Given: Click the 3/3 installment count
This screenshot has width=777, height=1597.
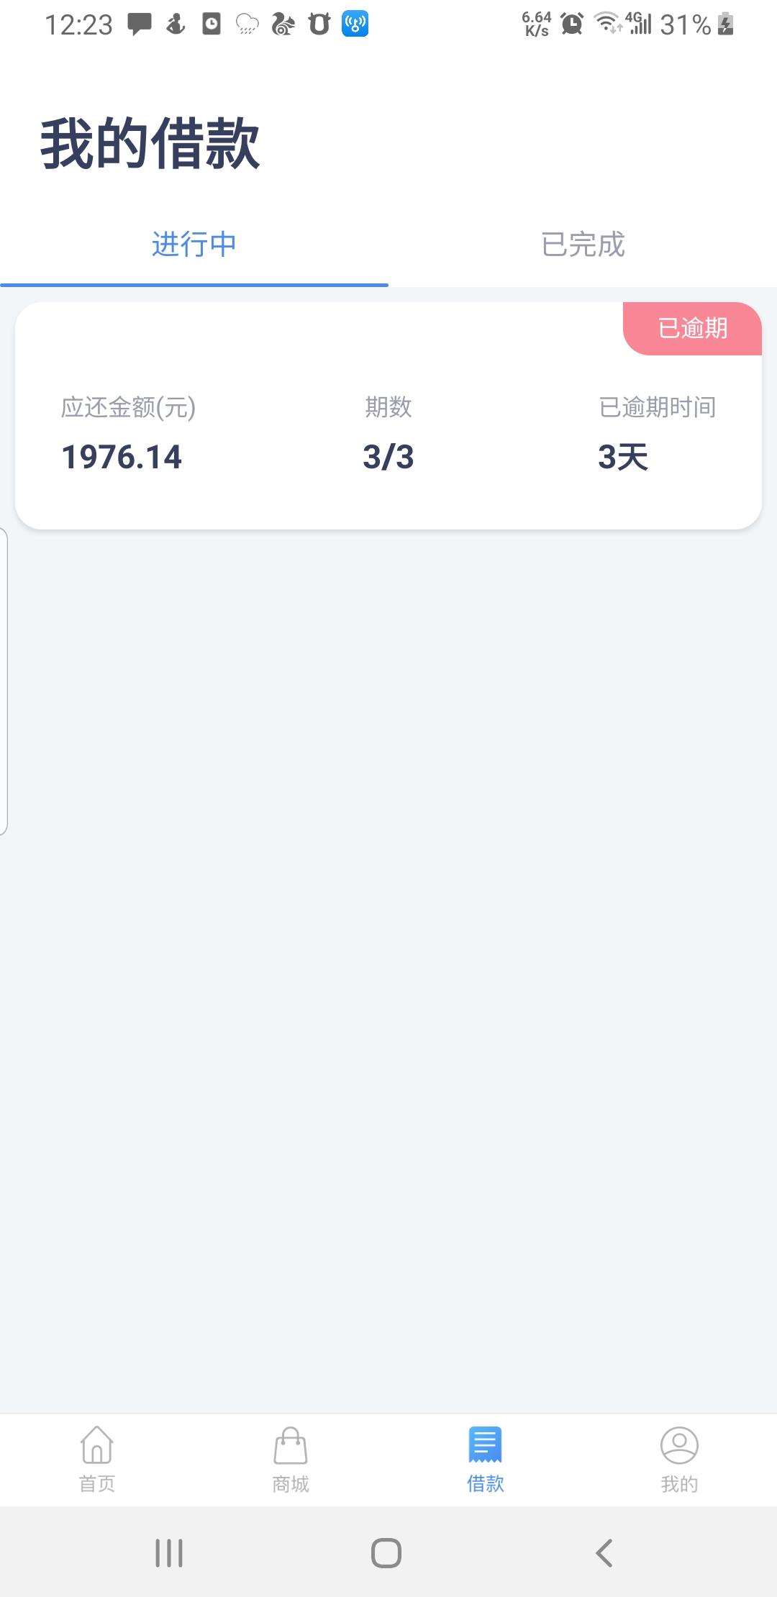Looking at the screenshot, I should [388, 457].
